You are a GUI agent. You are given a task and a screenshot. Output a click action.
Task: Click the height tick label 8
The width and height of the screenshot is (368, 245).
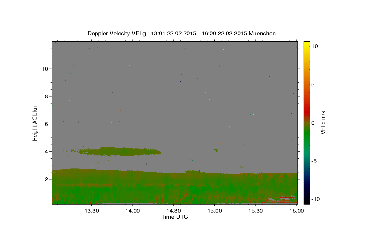(46, 96)
